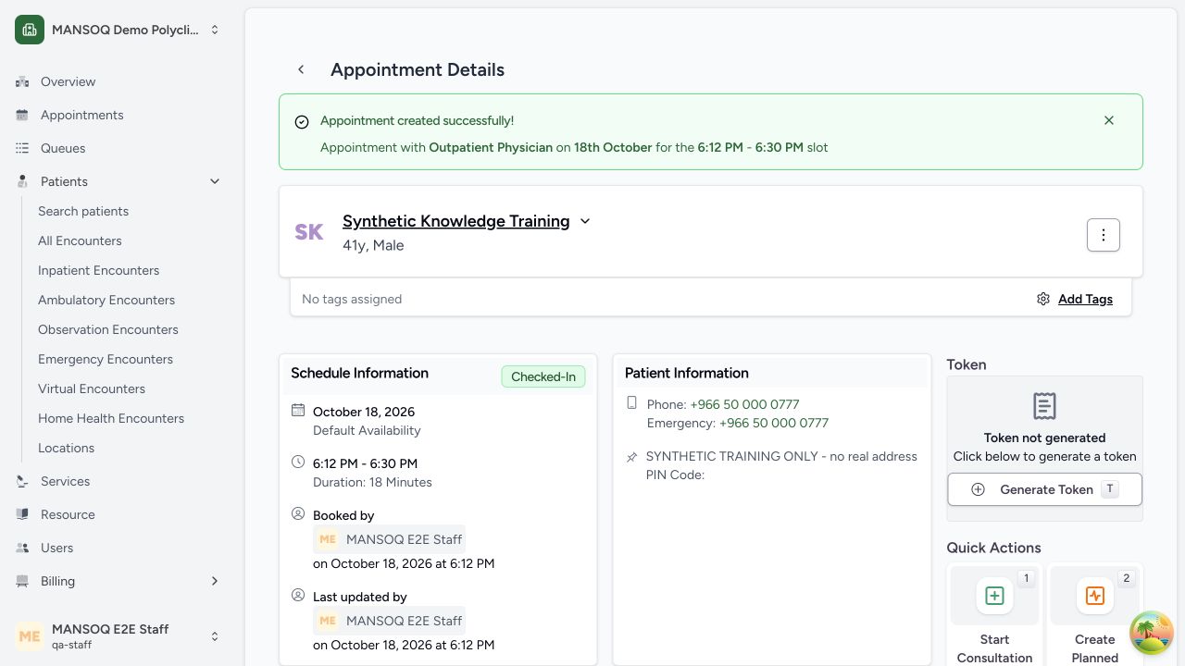Click the person icon beside Booked by
Screen dimensions: 1185x666
298,514
